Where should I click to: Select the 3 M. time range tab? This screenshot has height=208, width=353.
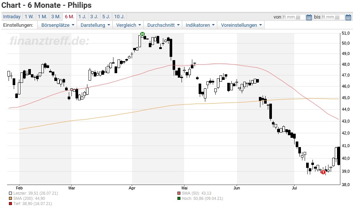point(56,17)
